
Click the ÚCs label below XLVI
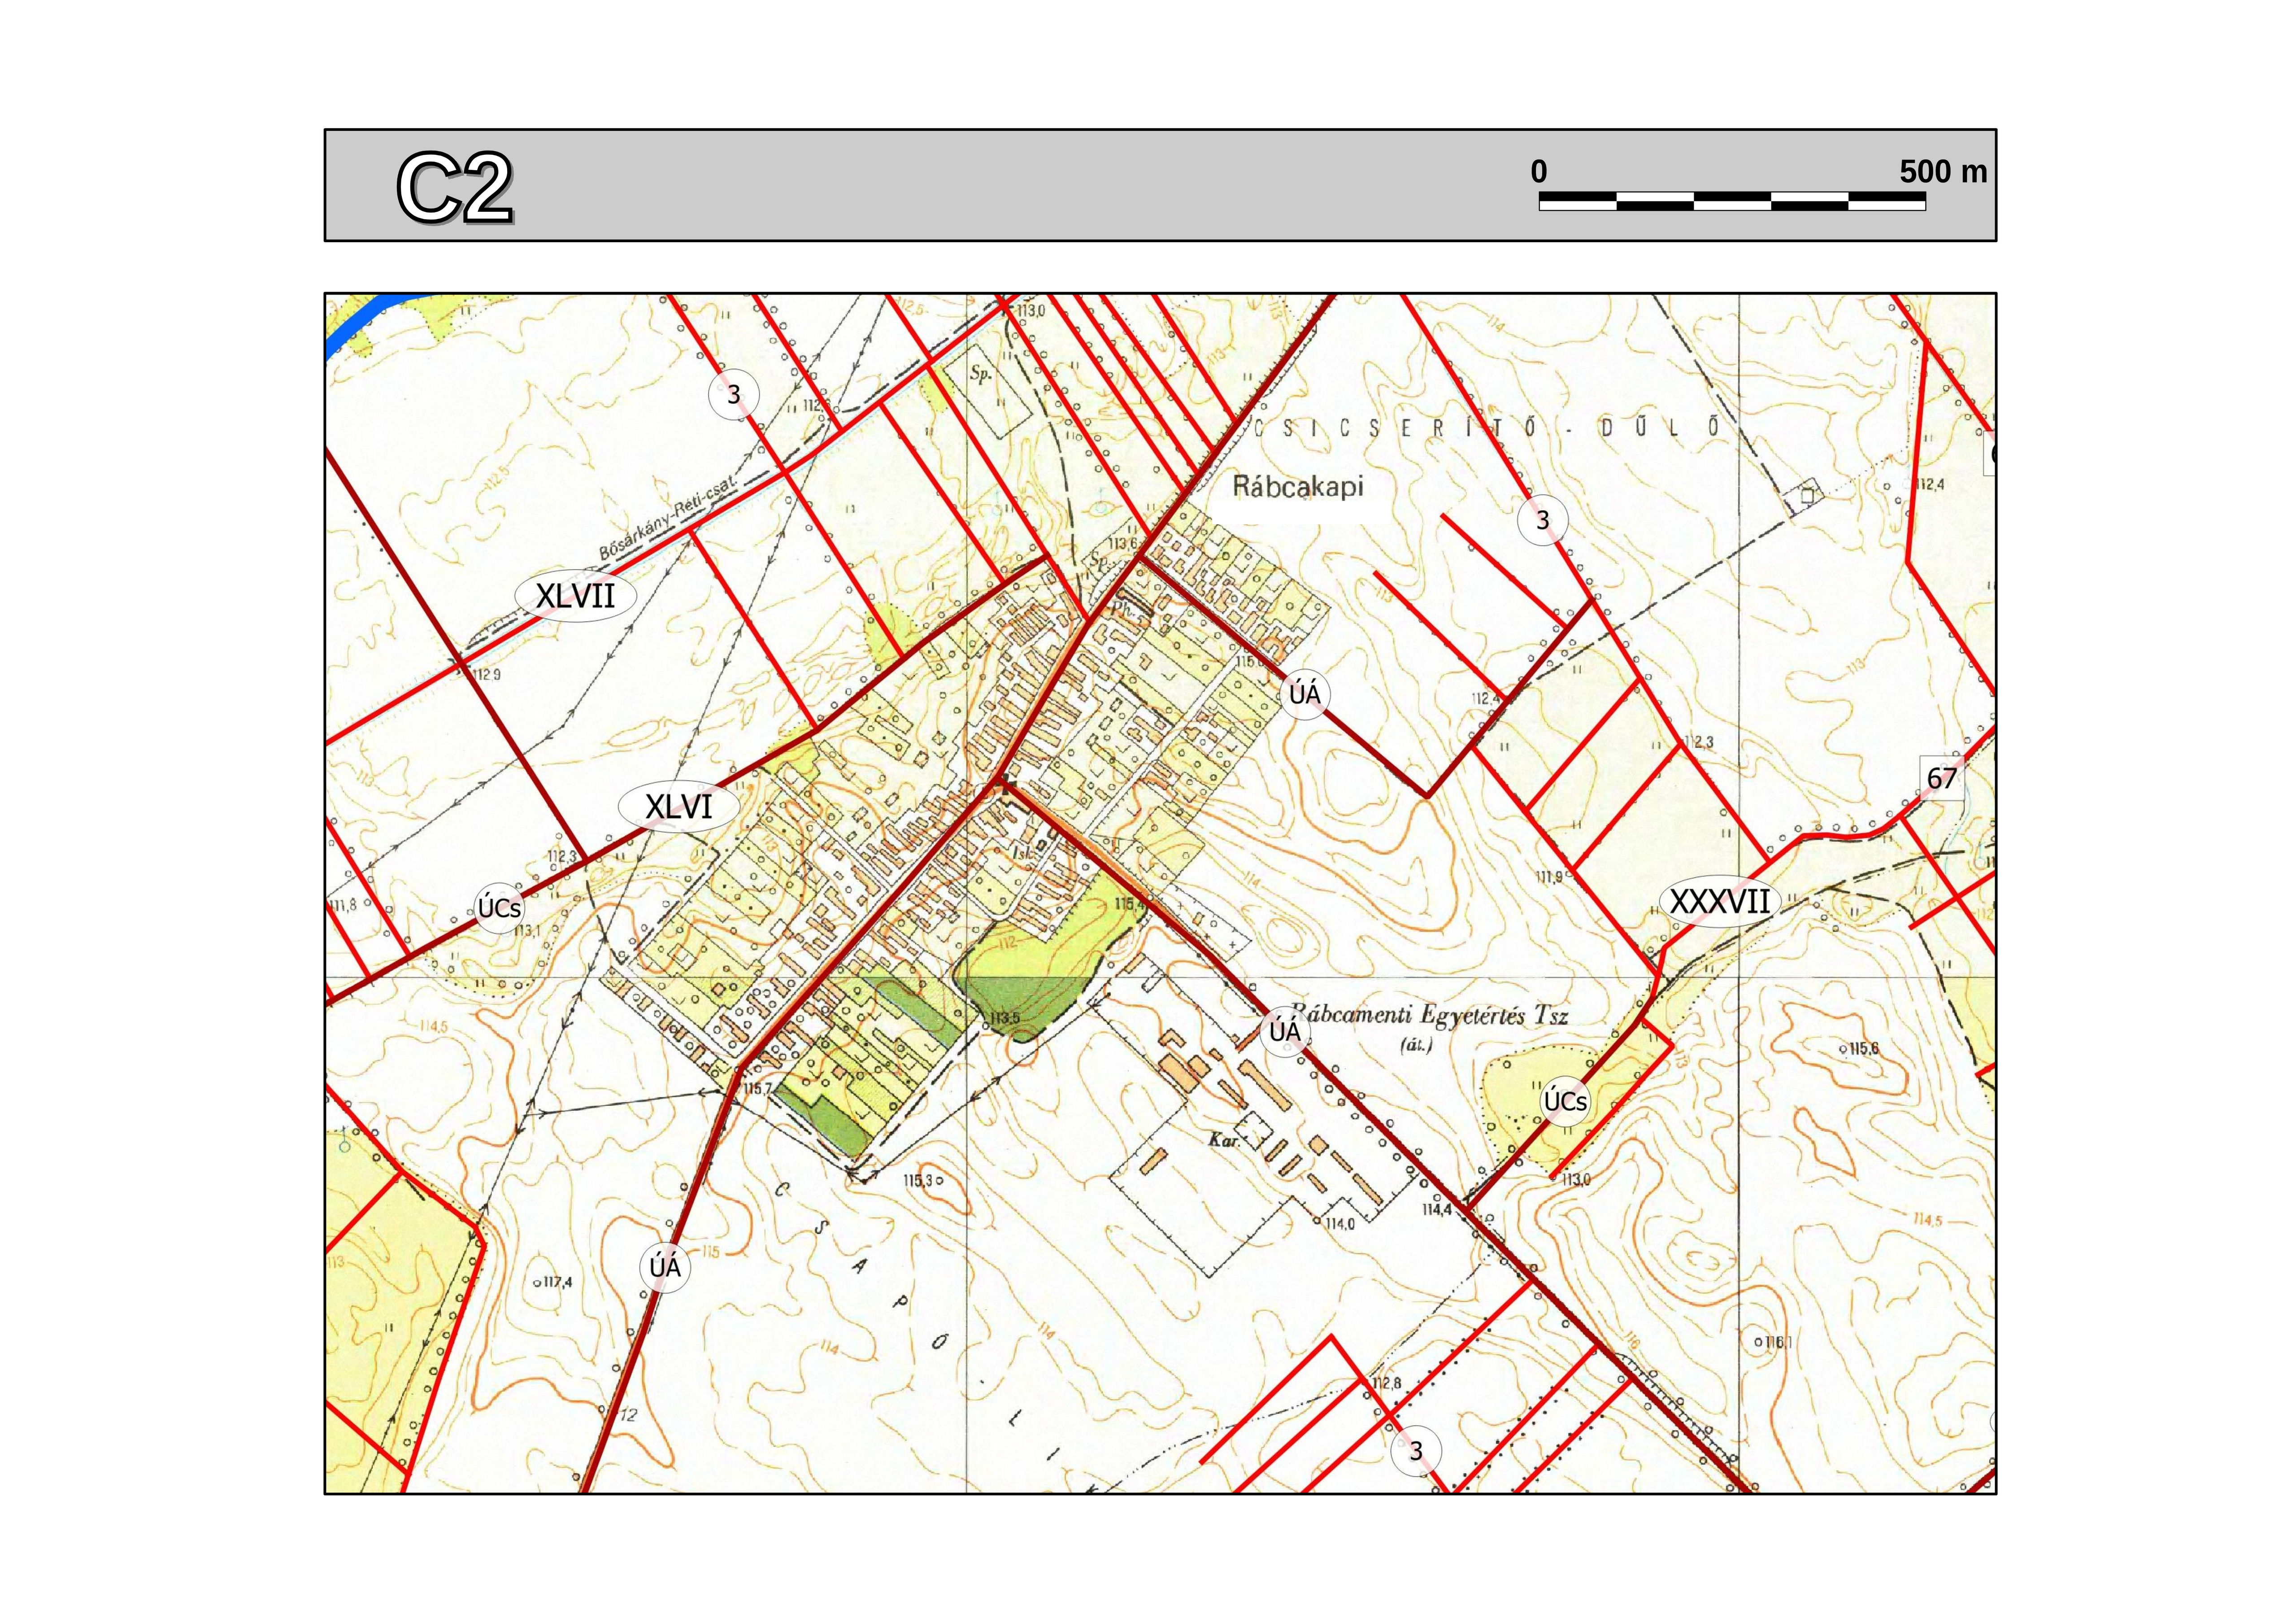[x=498, y=908]
